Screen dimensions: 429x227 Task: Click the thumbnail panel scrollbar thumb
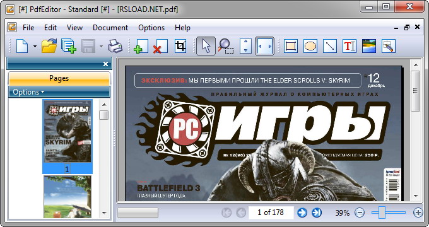[x=104, y=115]
